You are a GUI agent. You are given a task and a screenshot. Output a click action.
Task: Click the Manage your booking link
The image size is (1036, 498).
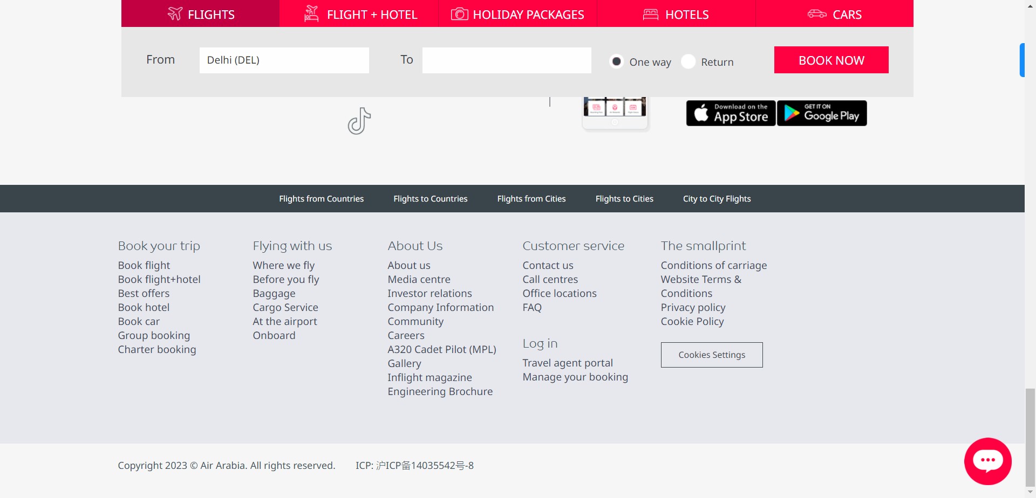[x=575, y=377]
